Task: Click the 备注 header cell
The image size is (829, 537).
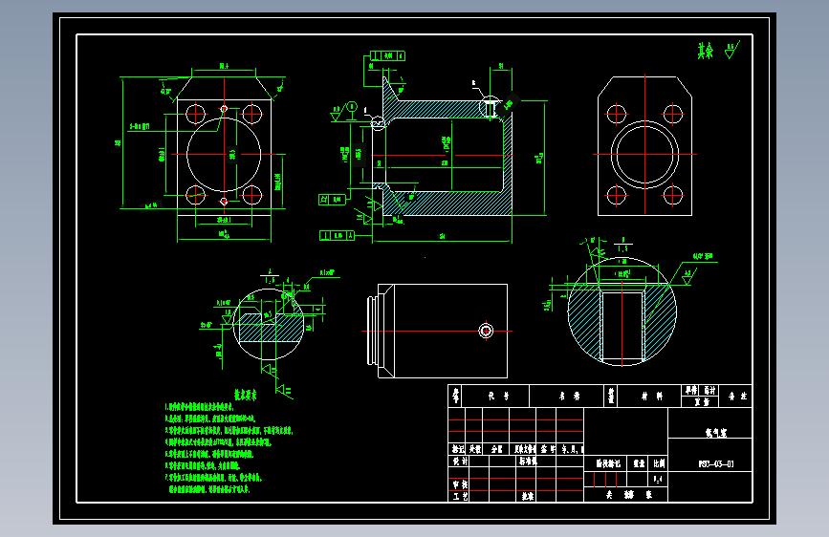Action: click(x=737, y=396)
